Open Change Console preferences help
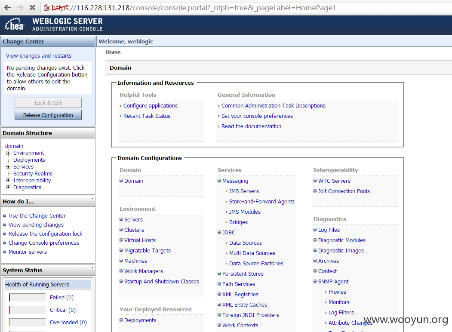This screenshot has width=452, height=332. pyautogui.click(x=44, y=243)
